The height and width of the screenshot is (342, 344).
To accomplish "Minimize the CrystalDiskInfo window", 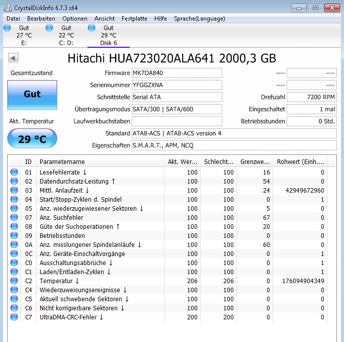I will (299, 8).
